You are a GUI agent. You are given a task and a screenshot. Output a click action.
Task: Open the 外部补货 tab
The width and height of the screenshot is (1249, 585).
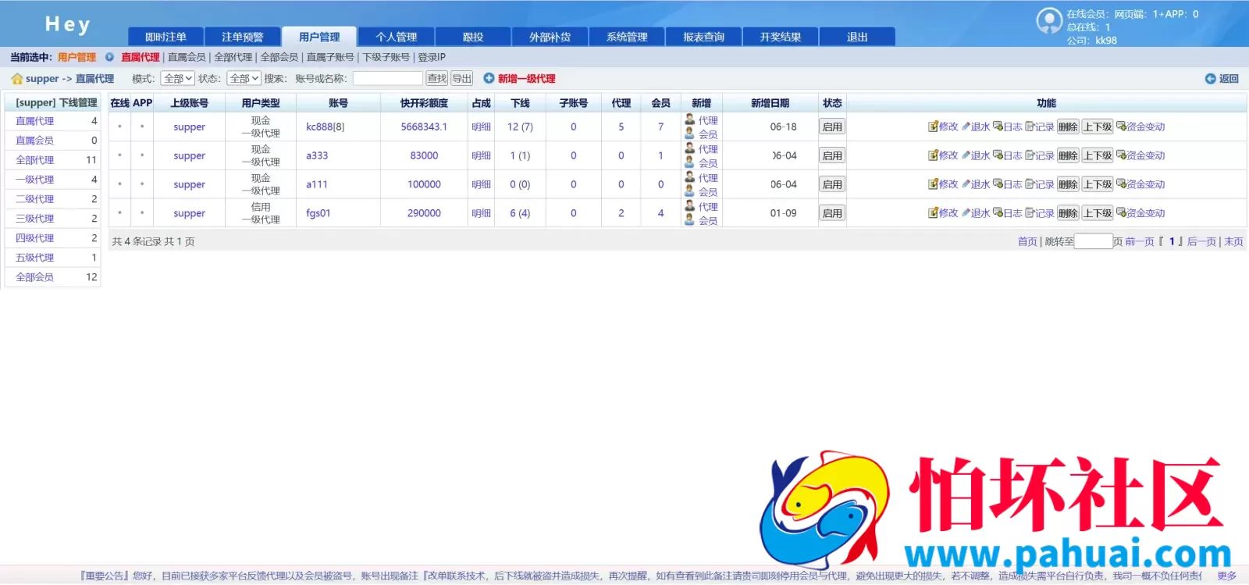pyautogui.click(x=550, y=37)
